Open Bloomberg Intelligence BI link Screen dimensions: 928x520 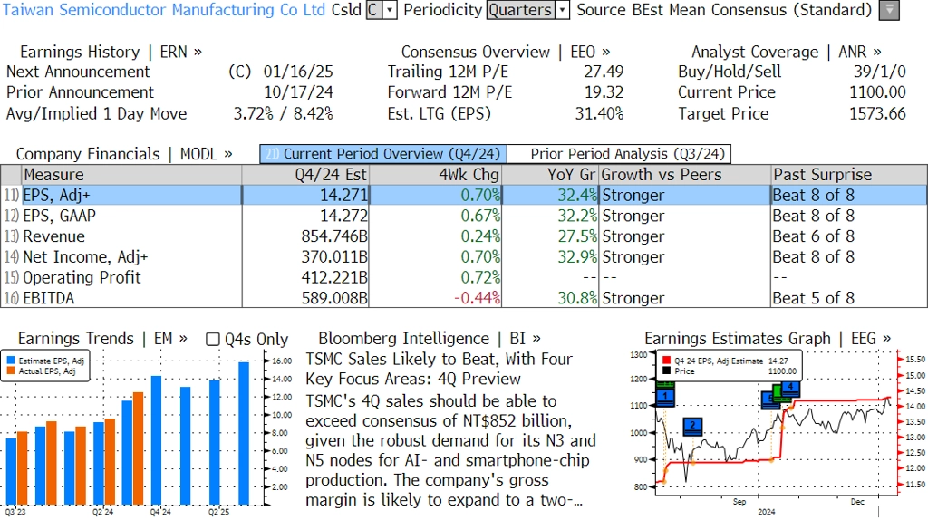click(429, 339)
